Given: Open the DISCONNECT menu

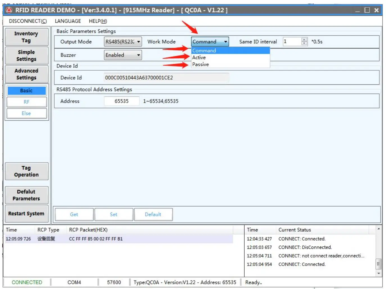Looking at the screenshot, I should 28,21.
